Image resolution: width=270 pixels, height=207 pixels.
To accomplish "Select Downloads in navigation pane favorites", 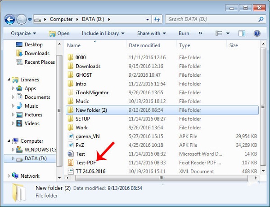I will point(33,53).
